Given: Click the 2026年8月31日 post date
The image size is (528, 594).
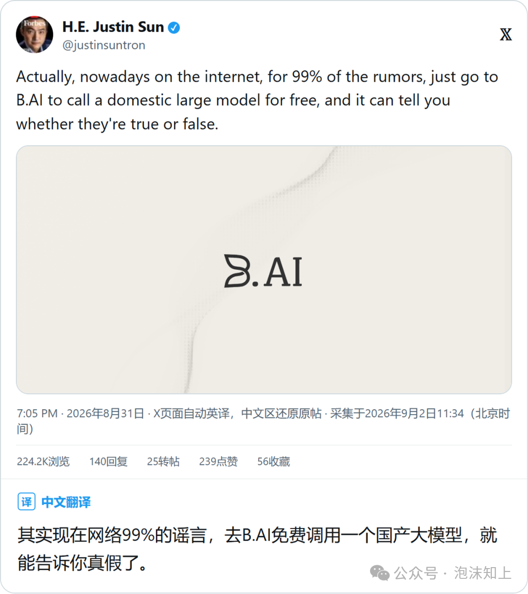Looking at the screenshot, I should tap(105, 414).
